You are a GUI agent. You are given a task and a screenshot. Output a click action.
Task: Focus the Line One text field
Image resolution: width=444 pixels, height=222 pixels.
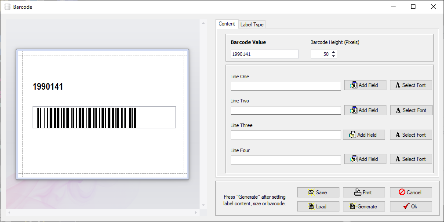(286, 86)
